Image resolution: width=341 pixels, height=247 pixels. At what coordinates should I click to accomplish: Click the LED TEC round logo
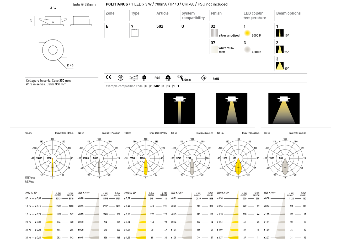point(120,78)
